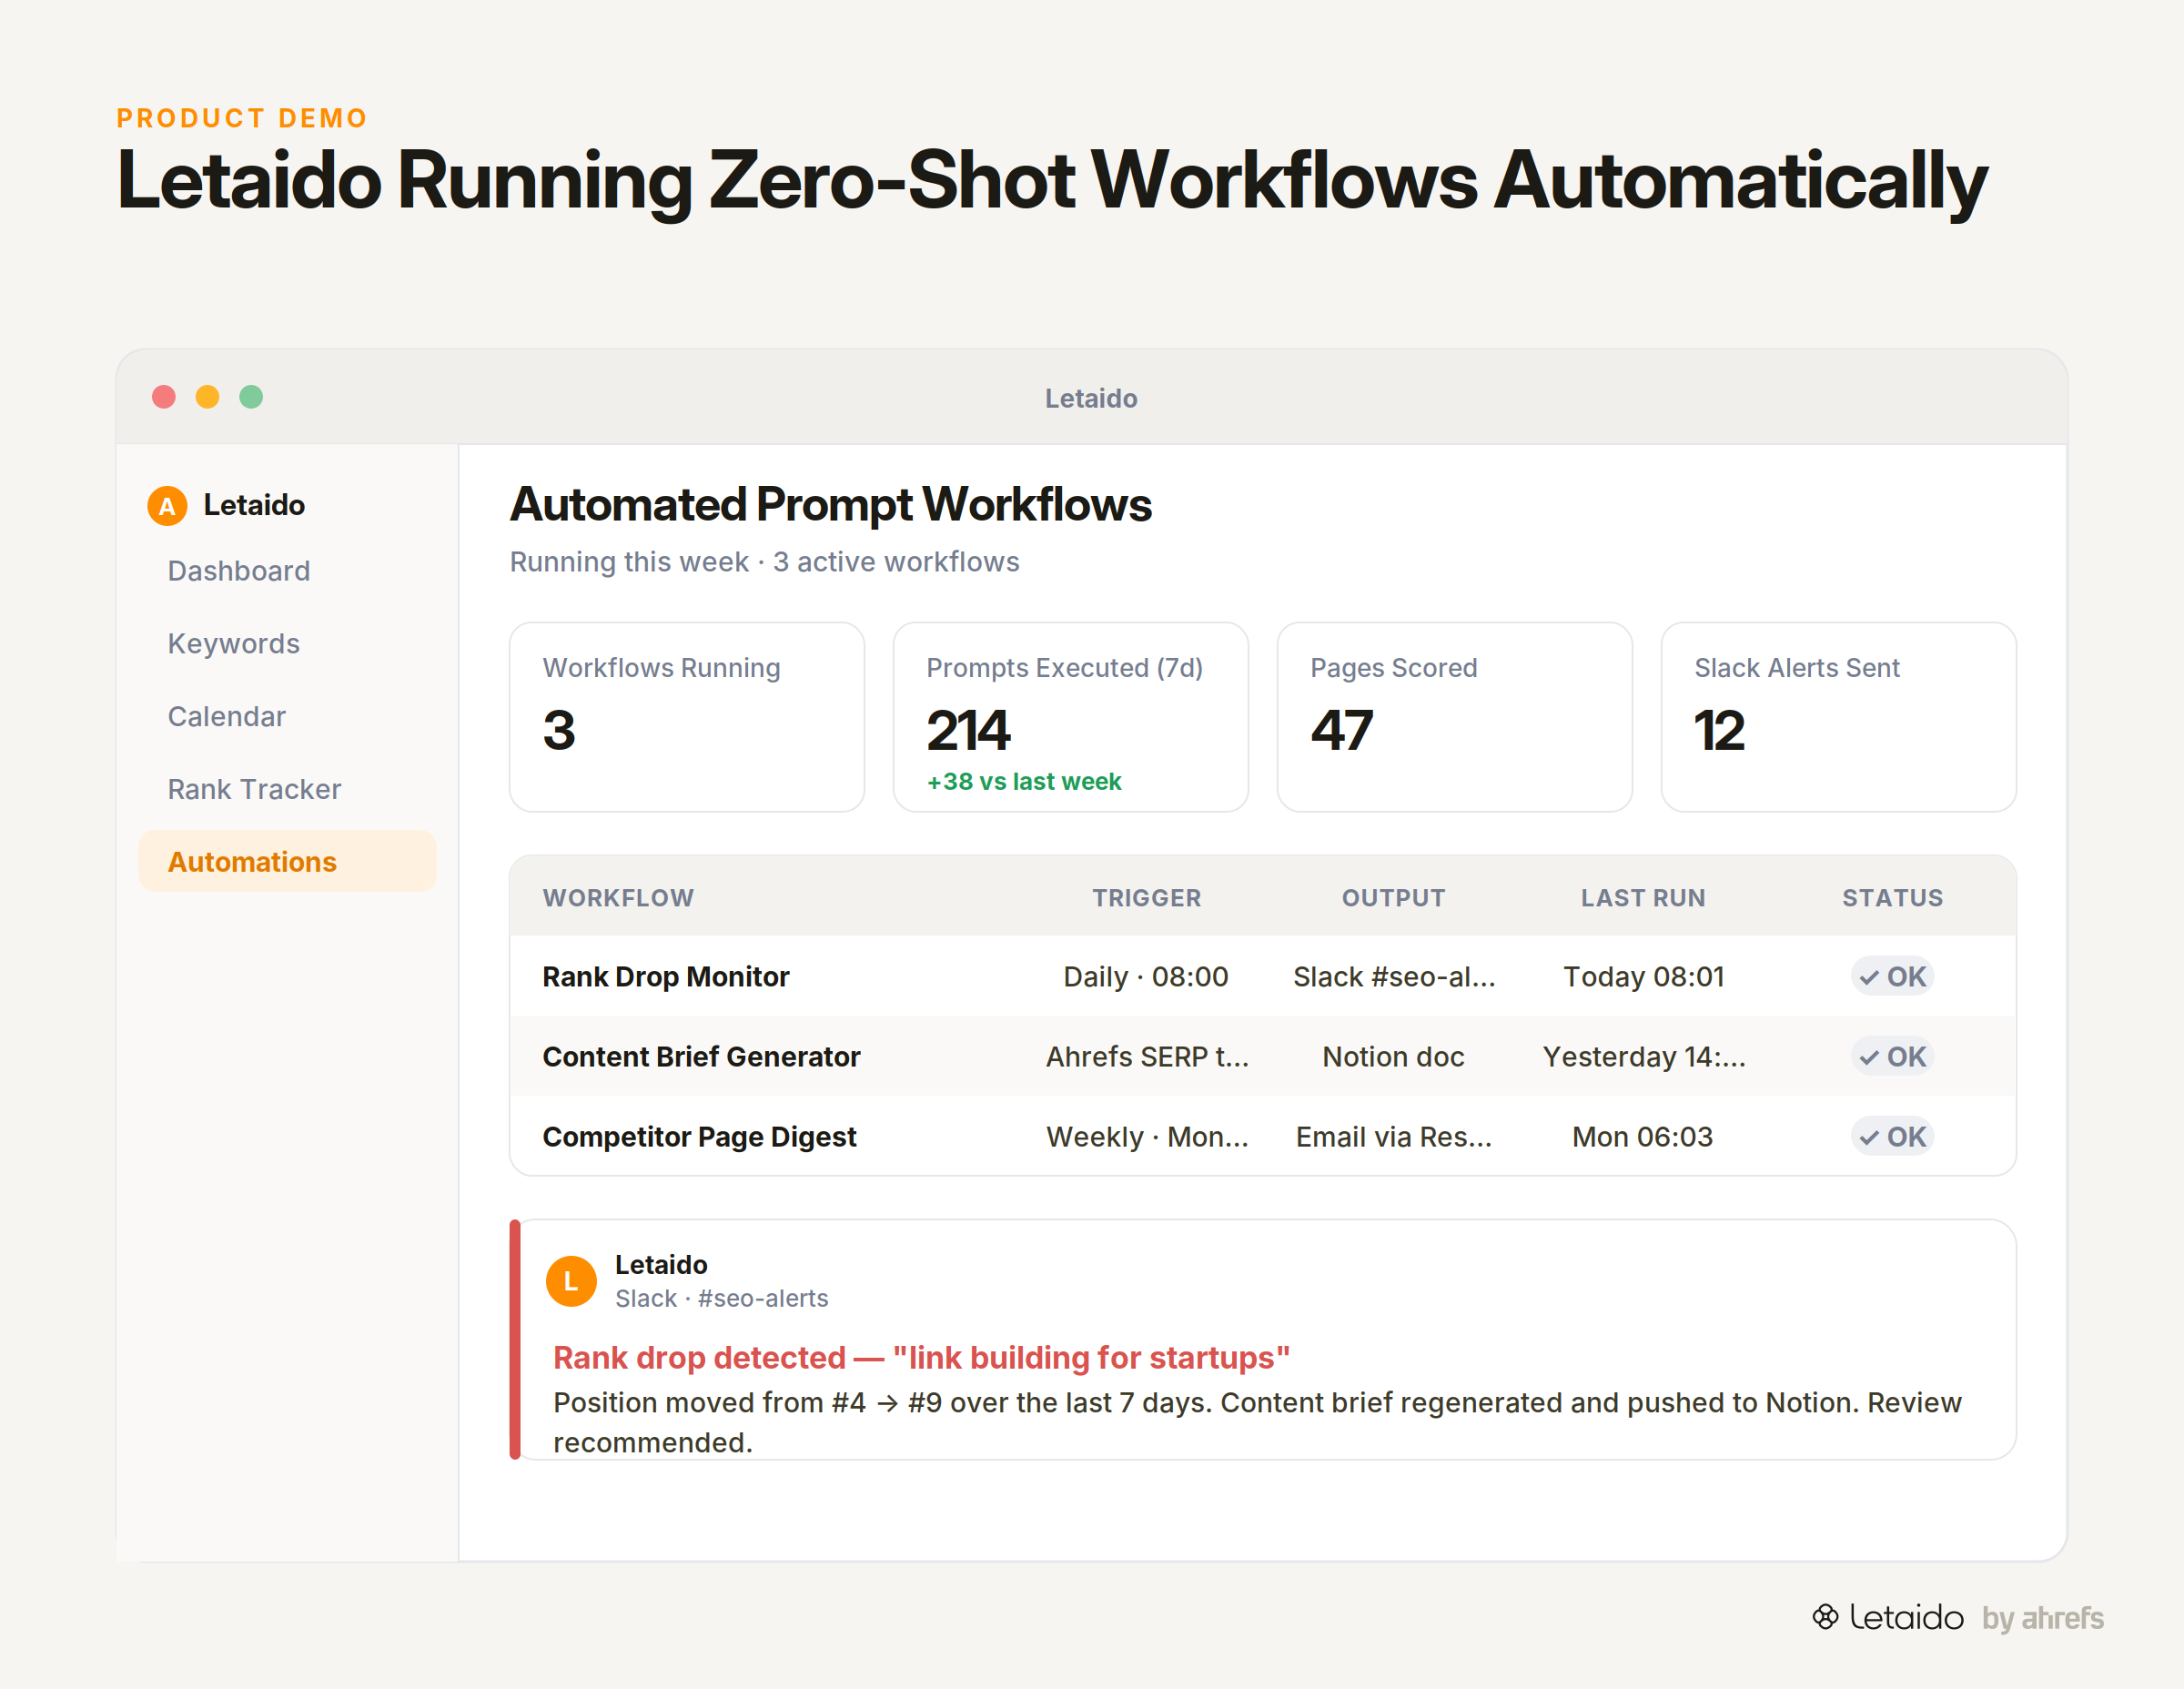Click the red window close dot

(164, 397)
